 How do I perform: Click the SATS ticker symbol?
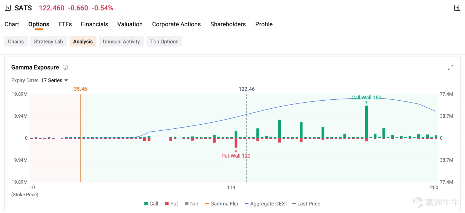[23, 8]
